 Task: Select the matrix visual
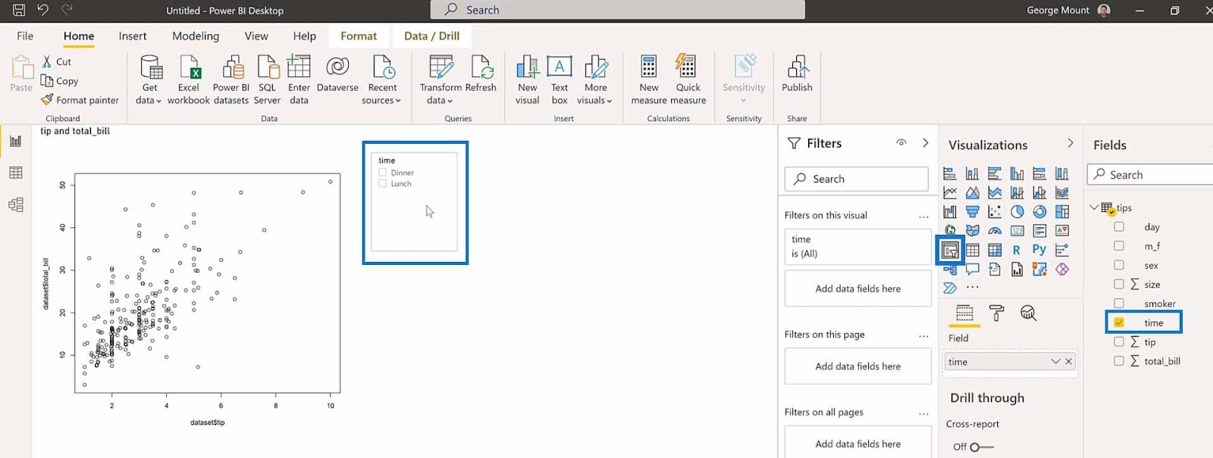pos(995,250)
